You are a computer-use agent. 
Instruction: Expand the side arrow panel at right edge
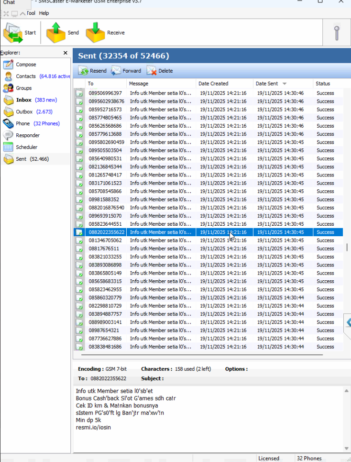tap(348, 323)
